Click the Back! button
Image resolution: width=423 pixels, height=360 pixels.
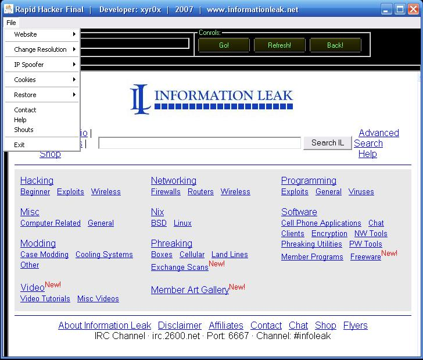(335, 45)
